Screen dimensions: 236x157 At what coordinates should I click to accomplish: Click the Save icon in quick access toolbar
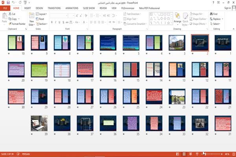tap(8, 3)
